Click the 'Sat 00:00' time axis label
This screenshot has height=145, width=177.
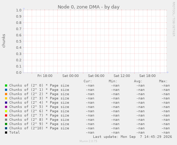coord(71,76)
